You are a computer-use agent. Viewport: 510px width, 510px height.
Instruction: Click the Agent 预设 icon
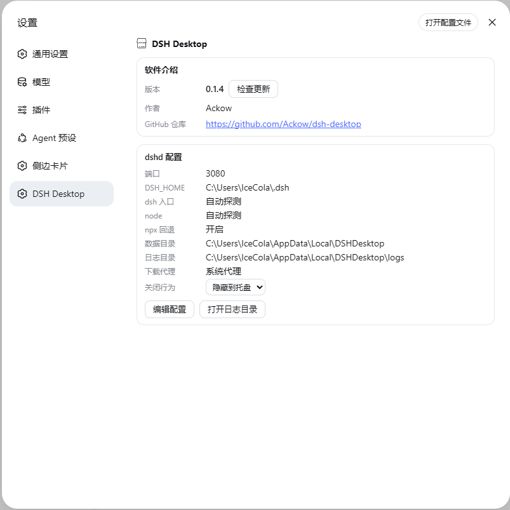(x=22, y=138)
